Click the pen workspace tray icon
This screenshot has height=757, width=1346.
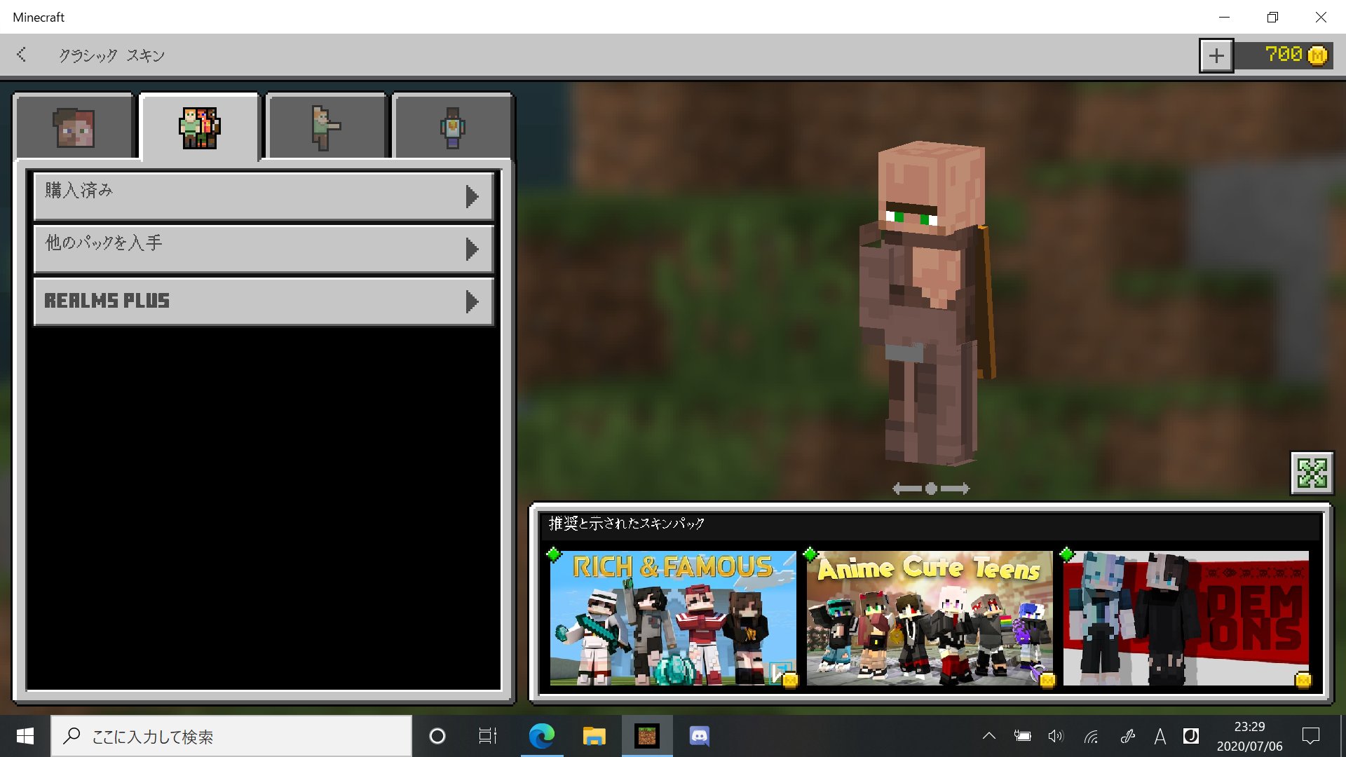point(1127,736)
